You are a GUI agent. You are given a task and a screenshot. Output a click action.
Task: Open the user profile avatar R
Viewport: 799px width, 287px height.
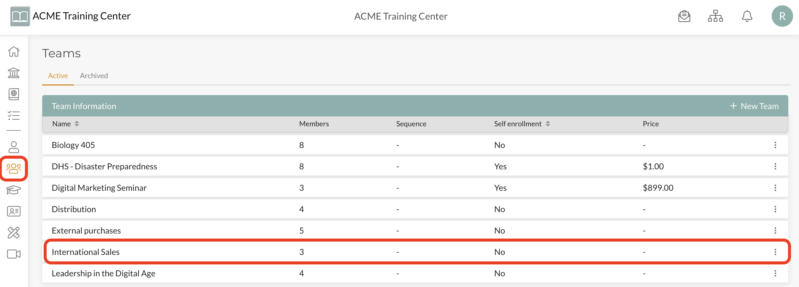click(782, 16)
